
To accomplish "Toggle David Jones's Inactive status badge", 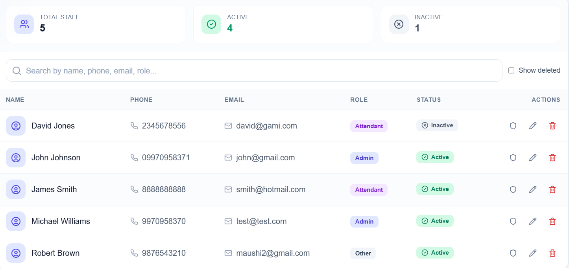I will pos(437,125).
